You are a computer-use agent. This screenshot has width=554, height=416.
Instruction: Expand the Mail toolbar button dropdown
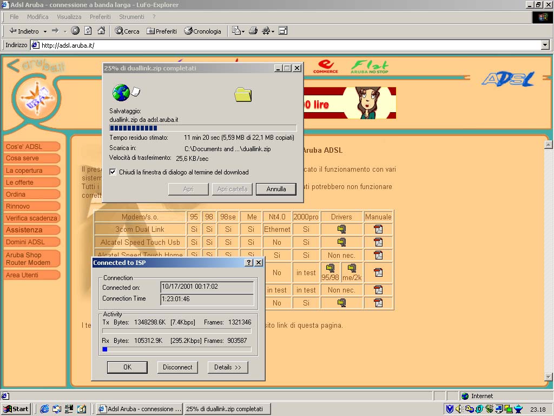[242, 31]
